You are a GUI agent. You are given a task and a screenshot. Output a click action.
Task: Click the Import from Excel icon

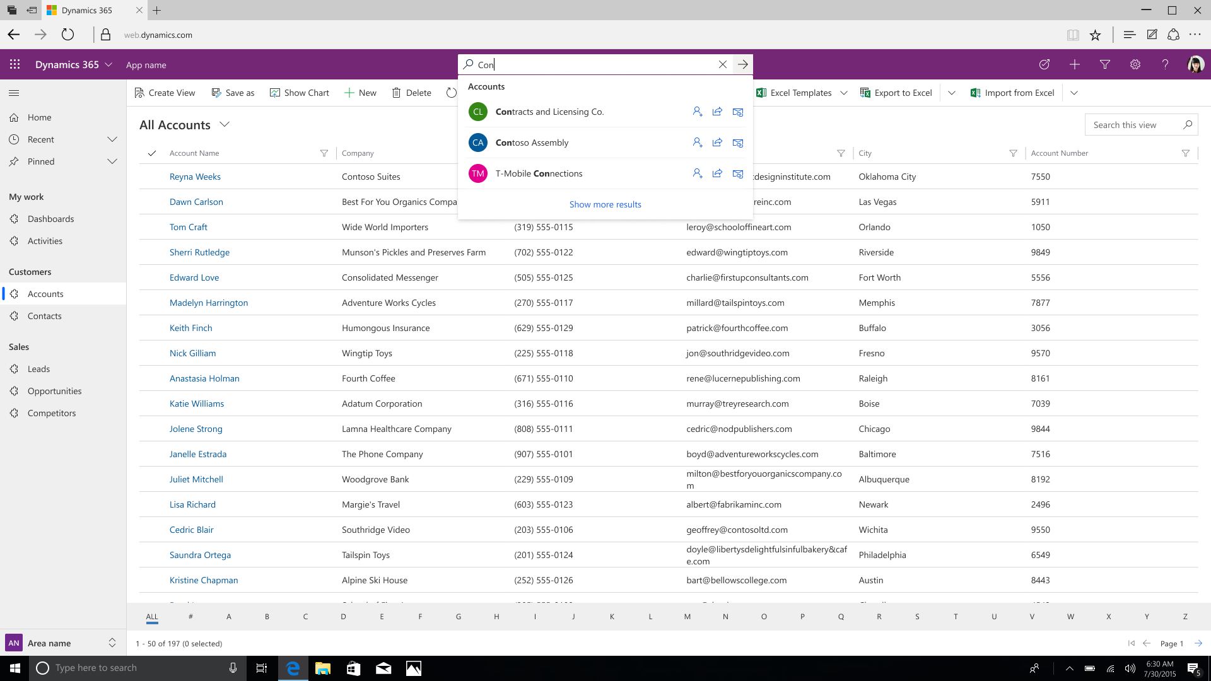[974, 92]
